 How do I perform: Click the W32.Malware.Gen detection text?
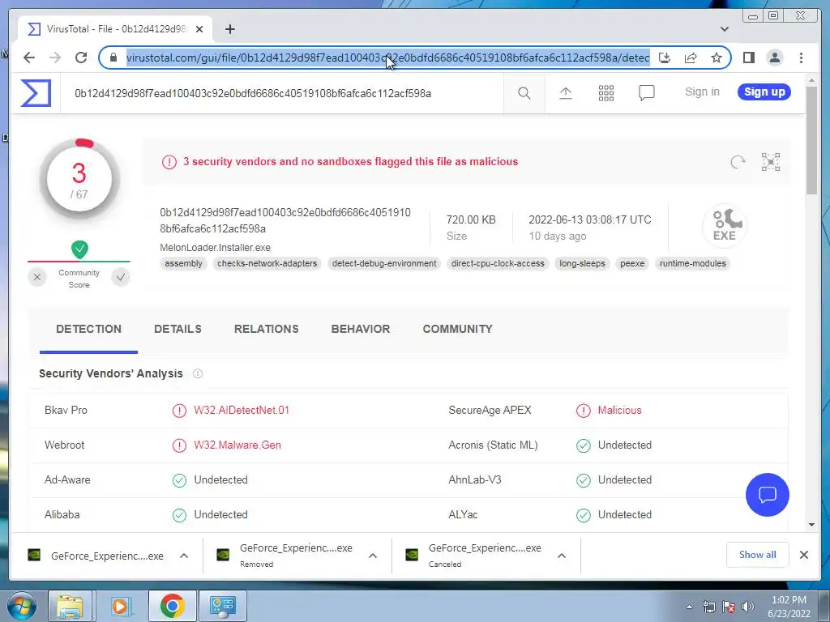[x=237, y=445]
